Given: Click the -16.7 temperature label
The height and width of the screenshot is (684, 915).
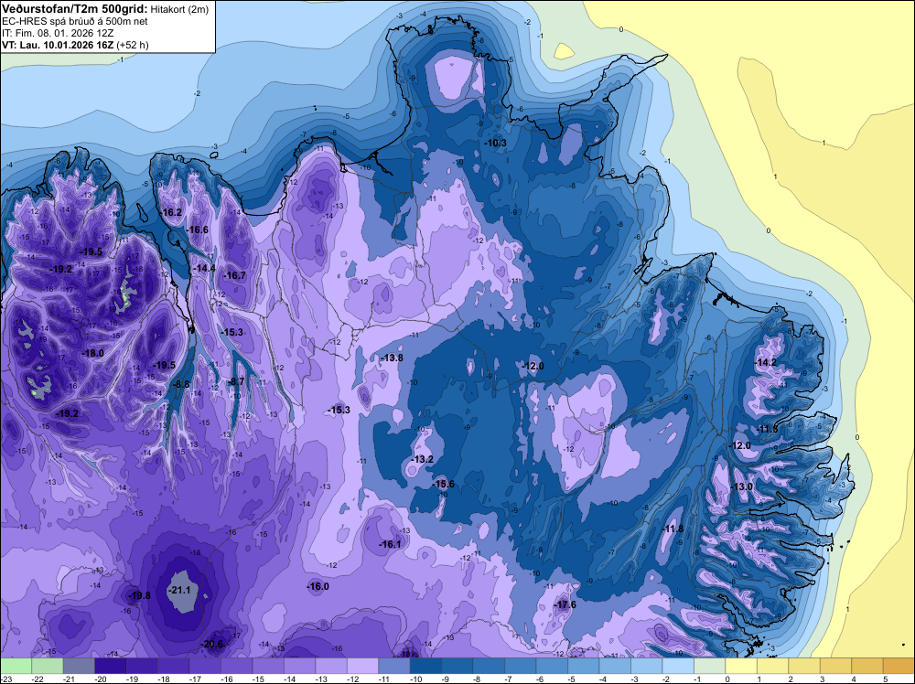Looking at the screenshot, I should click(x=235, y=275).
